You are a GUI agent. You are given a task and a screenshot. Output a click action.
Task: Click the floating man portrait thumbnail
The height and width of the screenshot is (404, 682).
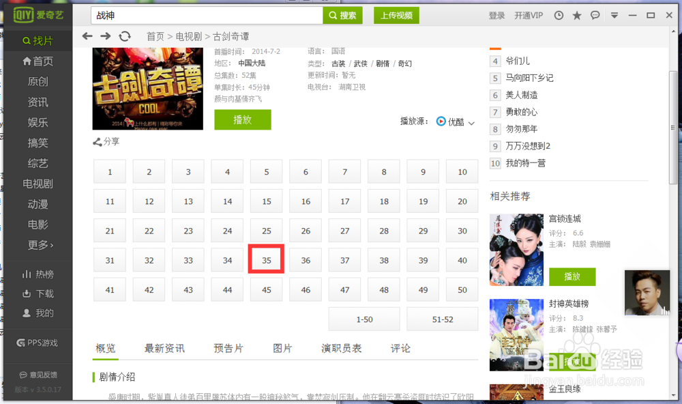(647, 293)
